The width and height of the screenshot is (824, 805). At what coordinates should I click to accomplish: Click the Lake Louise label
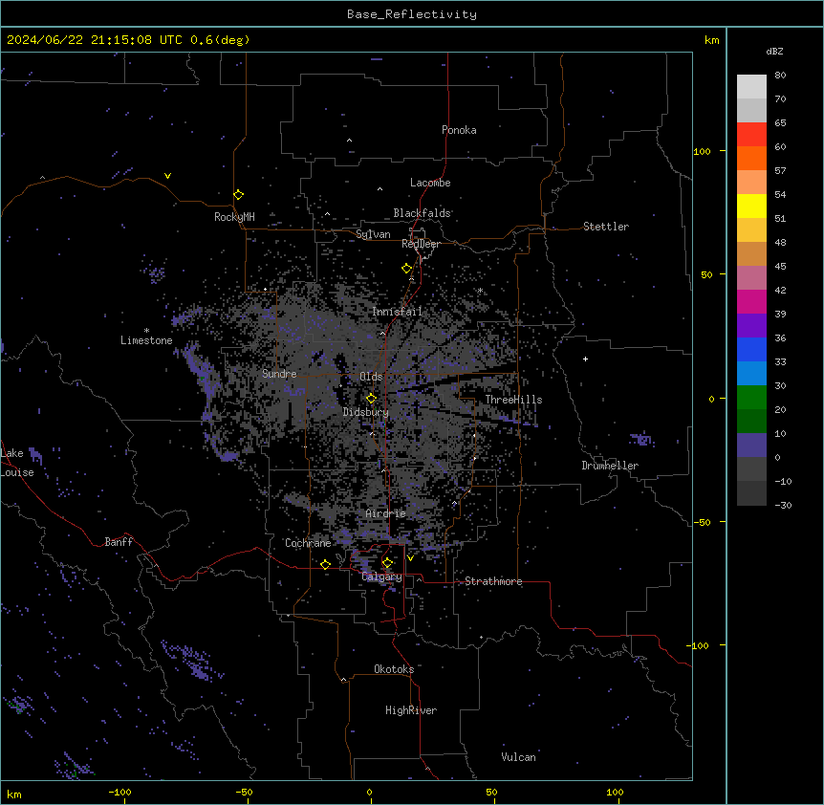(x=17, y=463)
